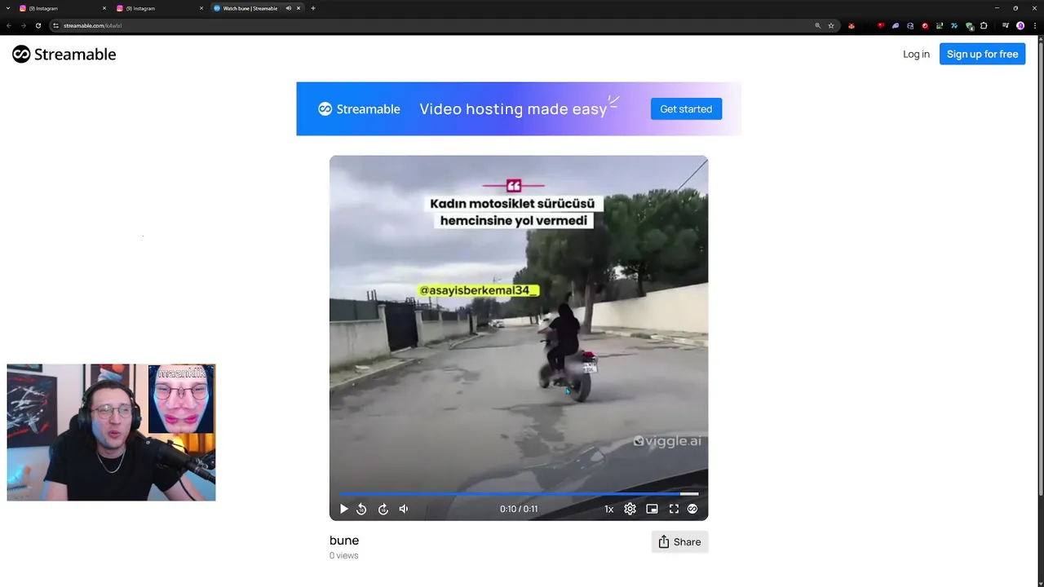Go back in browser history
Image resolution: width=1044 pixels, height=587 pixels.
coord(9,25)
